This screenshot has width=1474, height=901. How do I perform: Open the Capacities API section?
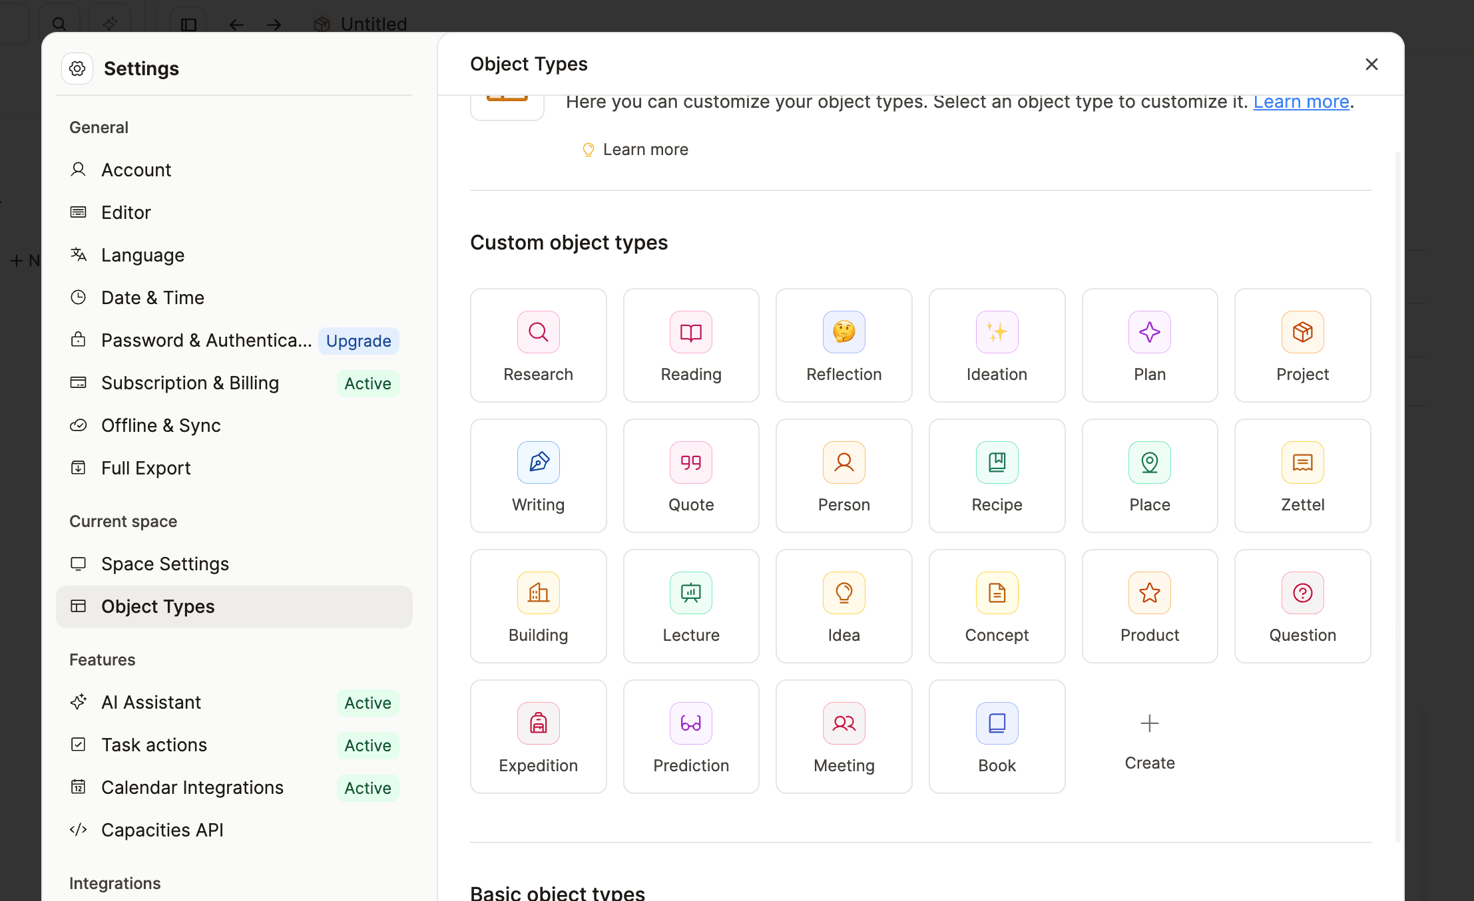pyautogui.click(x=162, y=830)
